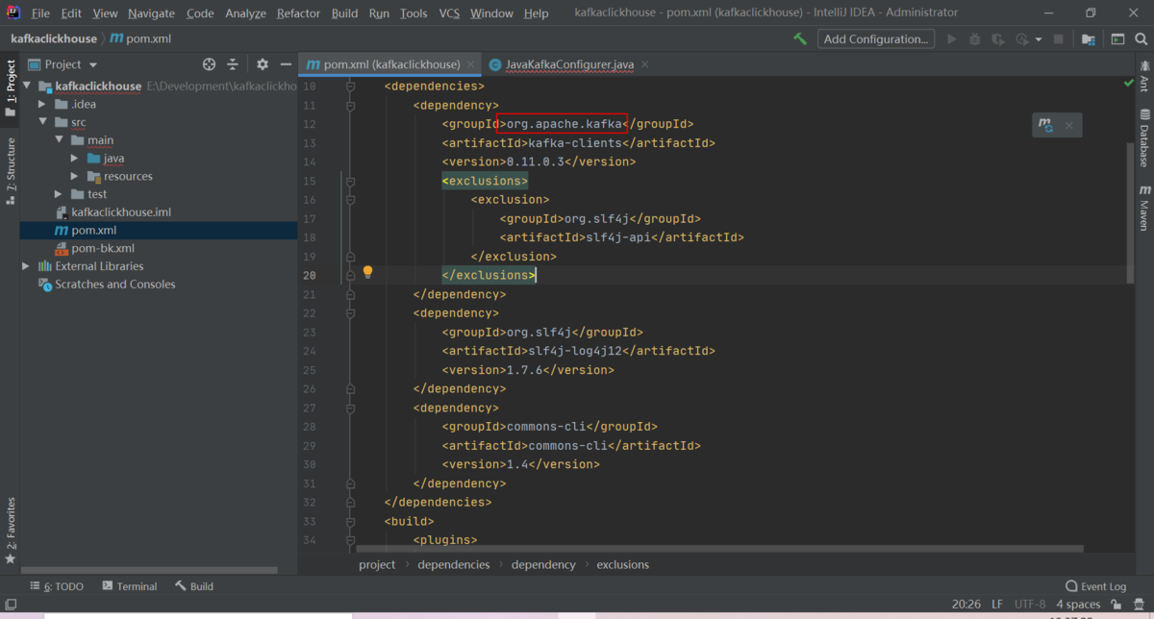
Task: Open the profiler run dropdown arrow
Action: [x=1039, y=39]
